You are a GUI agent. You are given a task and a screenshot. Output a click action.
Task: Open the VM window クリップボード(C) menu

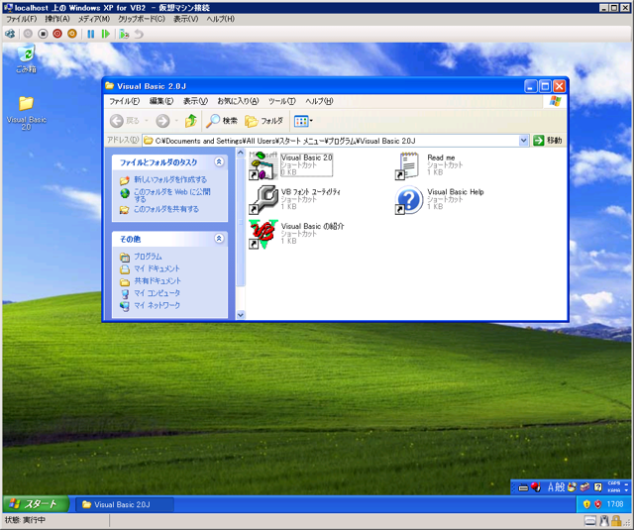point(142,19)
